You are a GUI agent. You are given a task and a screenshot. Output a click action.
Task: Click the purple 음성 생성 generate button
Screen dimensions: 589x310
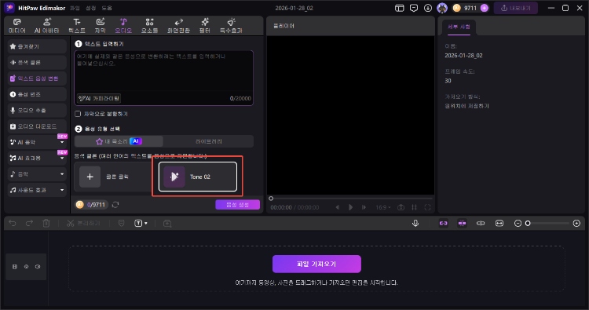(x=237, y=205)
